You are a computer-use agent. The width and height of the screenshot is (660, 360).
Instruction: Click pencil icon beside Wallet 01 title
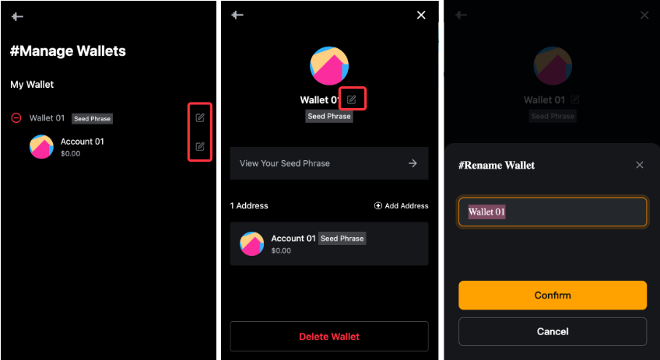pyautogui.click(x=352, y=100)
